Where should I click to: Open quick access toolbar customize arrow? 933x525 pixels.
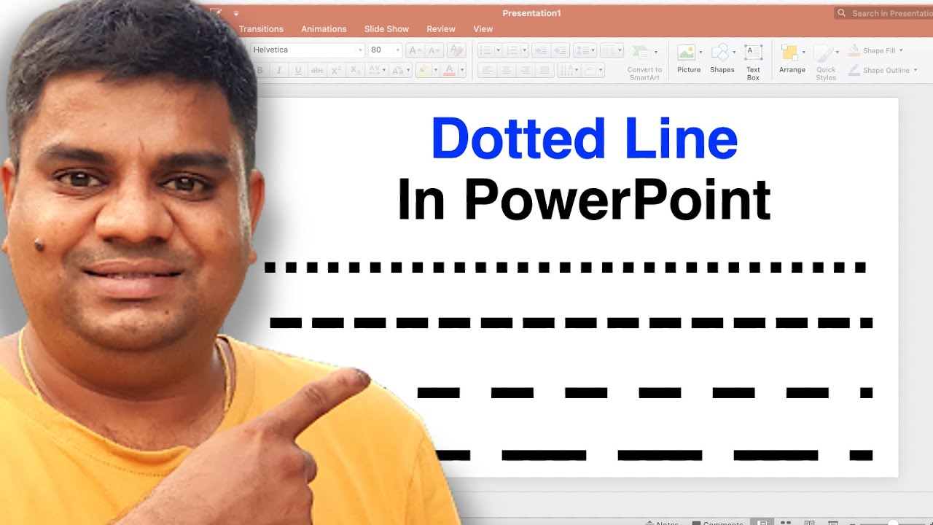tap(236, 13)
